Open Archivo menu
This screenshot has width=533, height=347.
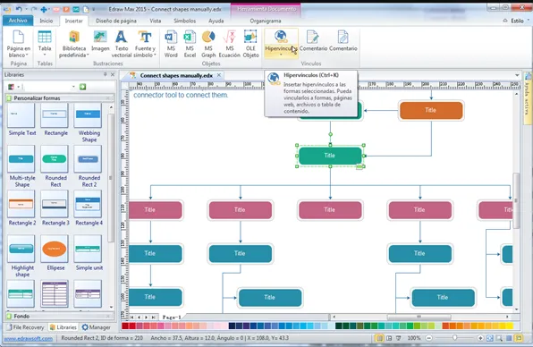(18, 21)
